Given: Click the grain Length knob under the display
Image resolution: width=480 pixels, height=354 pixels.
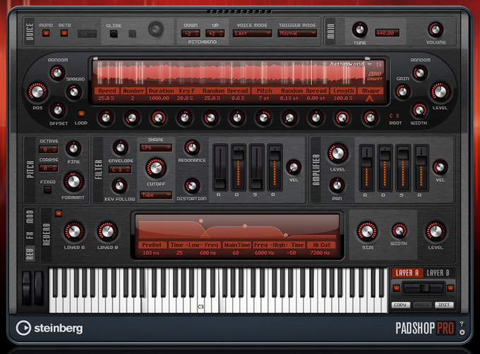Looking at the screenshot, I should click(342, 118).
